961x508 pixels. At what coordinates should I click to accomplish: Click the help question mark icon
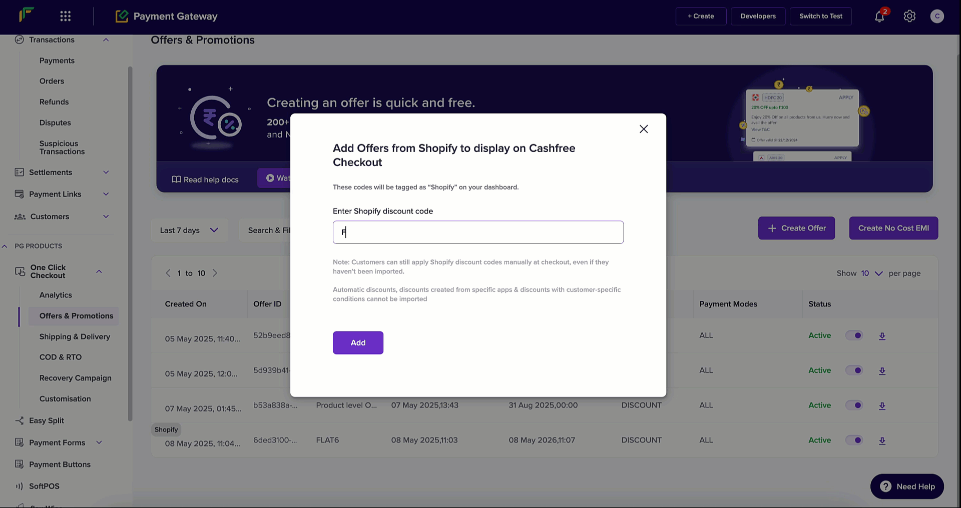(885, 486)
